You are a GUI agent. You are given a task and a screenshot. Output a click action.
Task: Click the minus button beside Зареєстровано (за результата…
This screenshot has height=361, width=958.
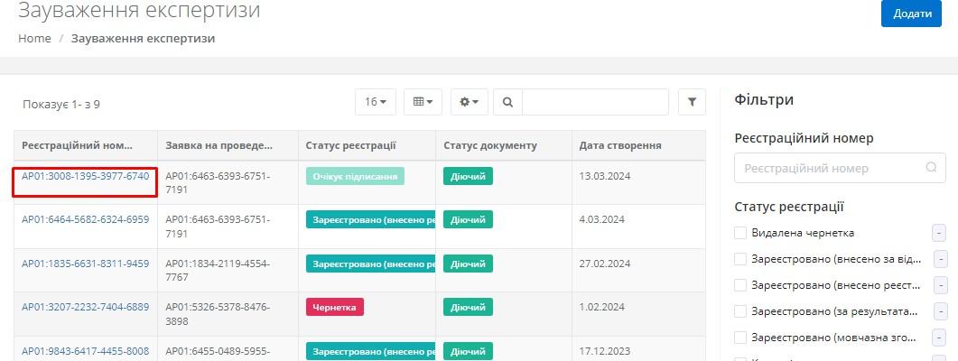coord(939,311)
